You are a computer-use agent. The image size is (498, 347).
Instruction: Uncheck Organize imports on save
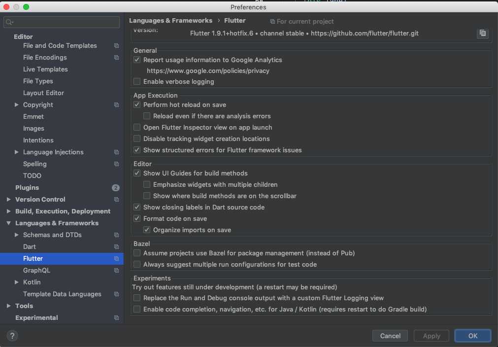click(147, 230)
